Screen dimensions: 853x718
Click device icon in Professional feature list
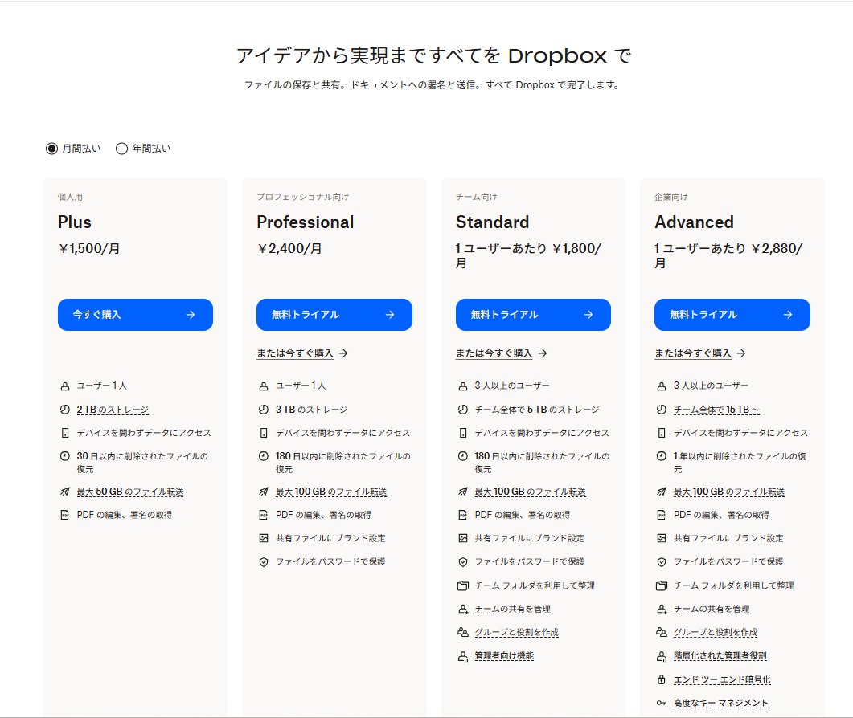click(264, 433)
